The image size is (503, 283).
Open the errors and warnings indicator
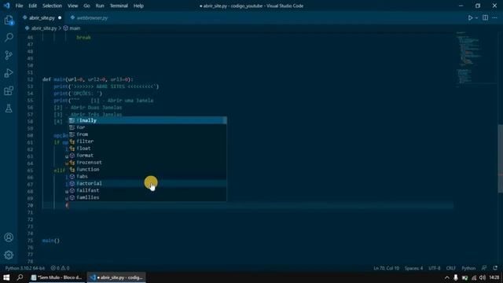click(60, 268)
